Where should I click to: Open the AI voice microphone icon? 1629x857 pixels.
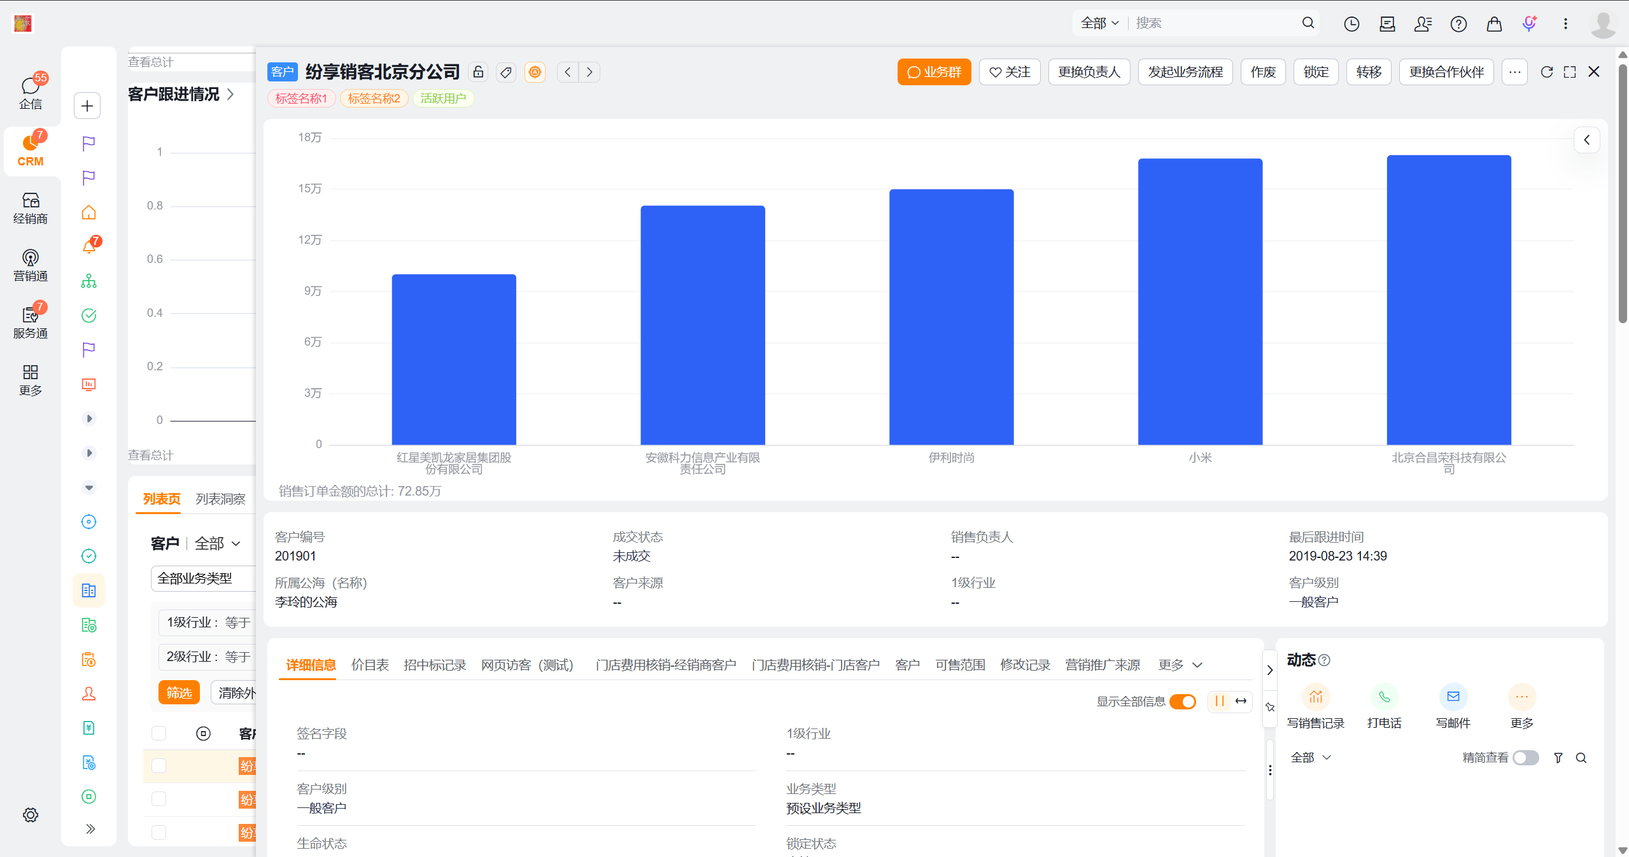[x=1530, y=24]
